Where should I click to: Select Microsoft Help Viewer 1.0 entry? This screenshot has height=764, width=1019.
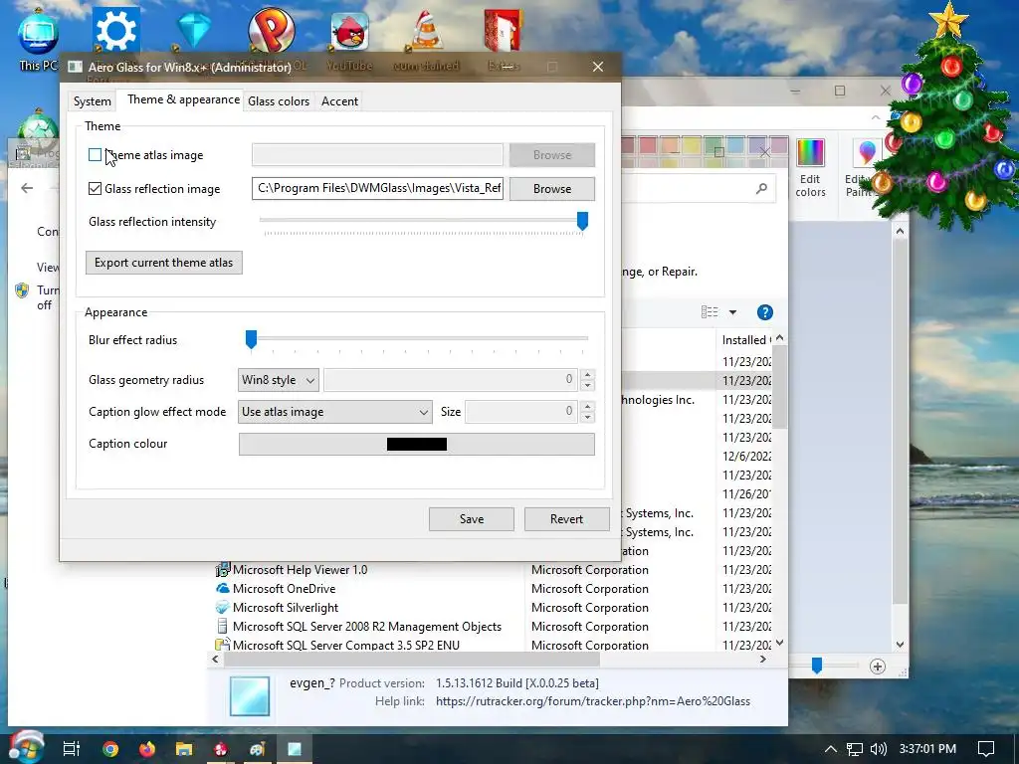[300, 570]
